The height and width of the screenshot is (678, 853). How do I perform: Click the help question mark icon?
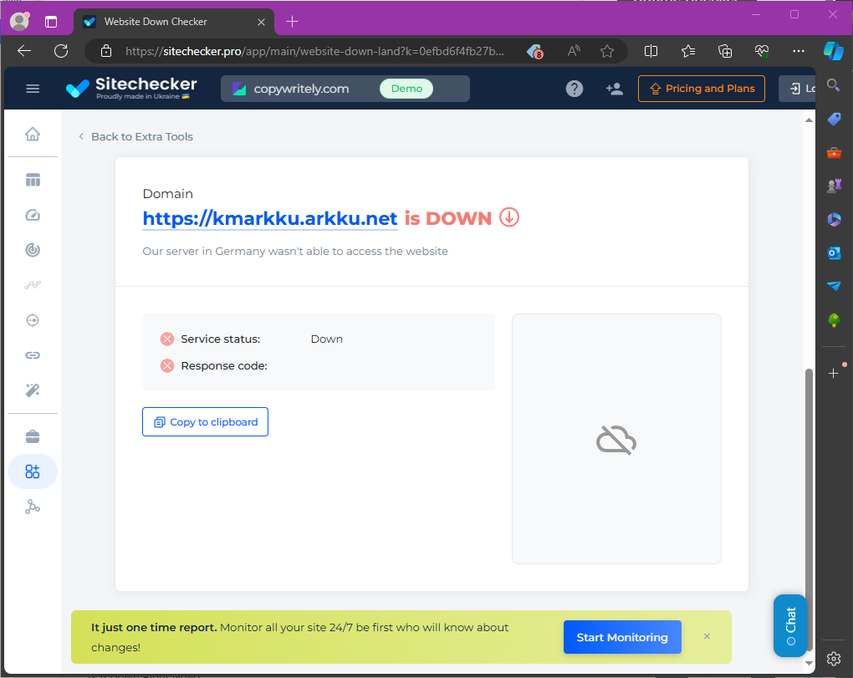tap(575, 89)
